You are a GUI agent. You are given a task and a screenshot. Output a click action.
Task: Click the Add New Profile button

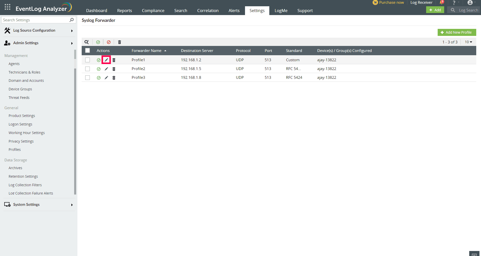click(x=457, y=32)
